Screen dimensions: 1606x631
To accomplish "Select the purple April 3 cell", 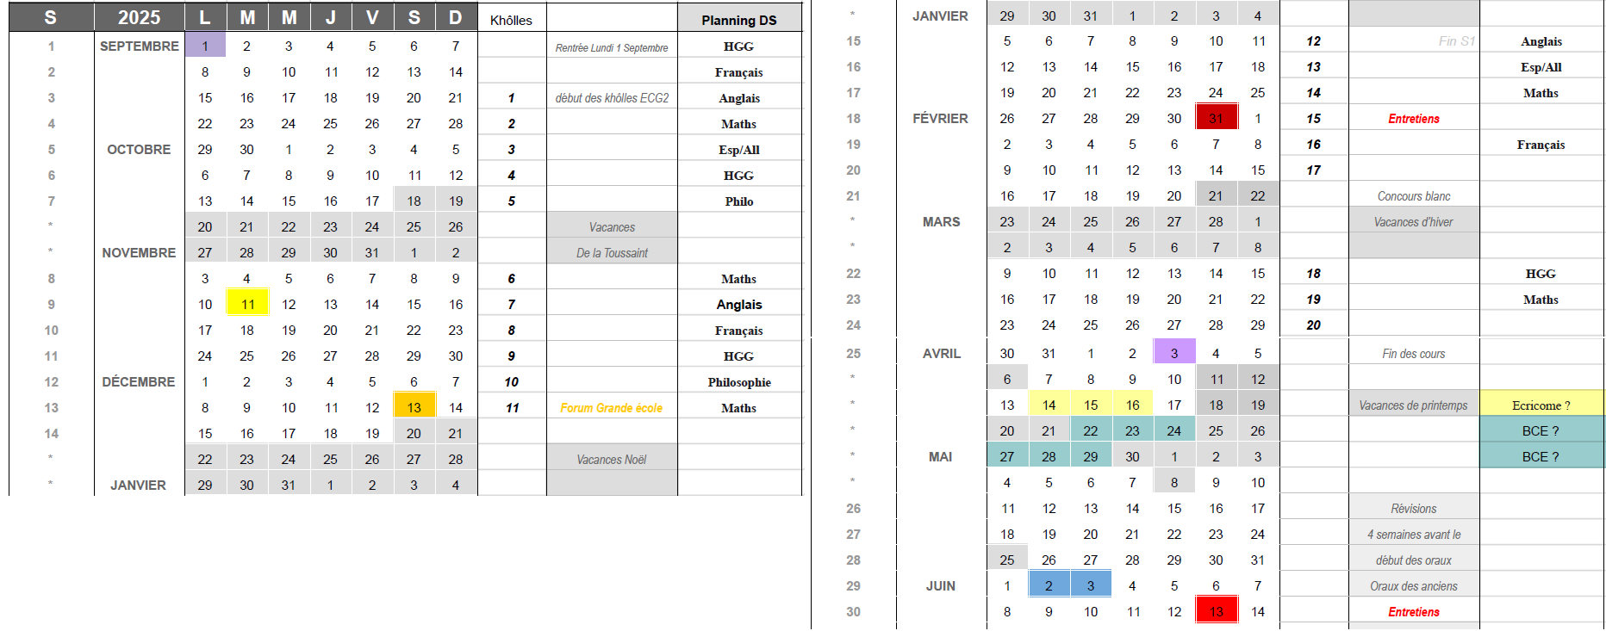I will point(1173,353).
